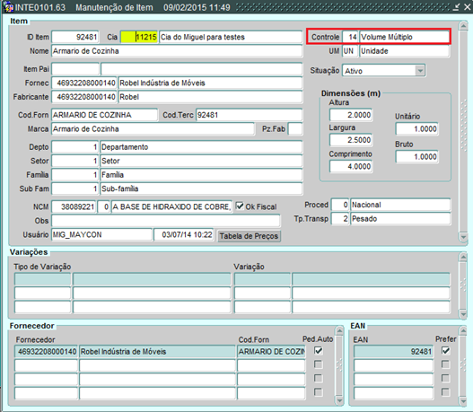The height and width of the screenshot is (412, 473).
Task: Uncheck Prefer checkbox for EAN 92481
Action: click(x=445, y=350)
